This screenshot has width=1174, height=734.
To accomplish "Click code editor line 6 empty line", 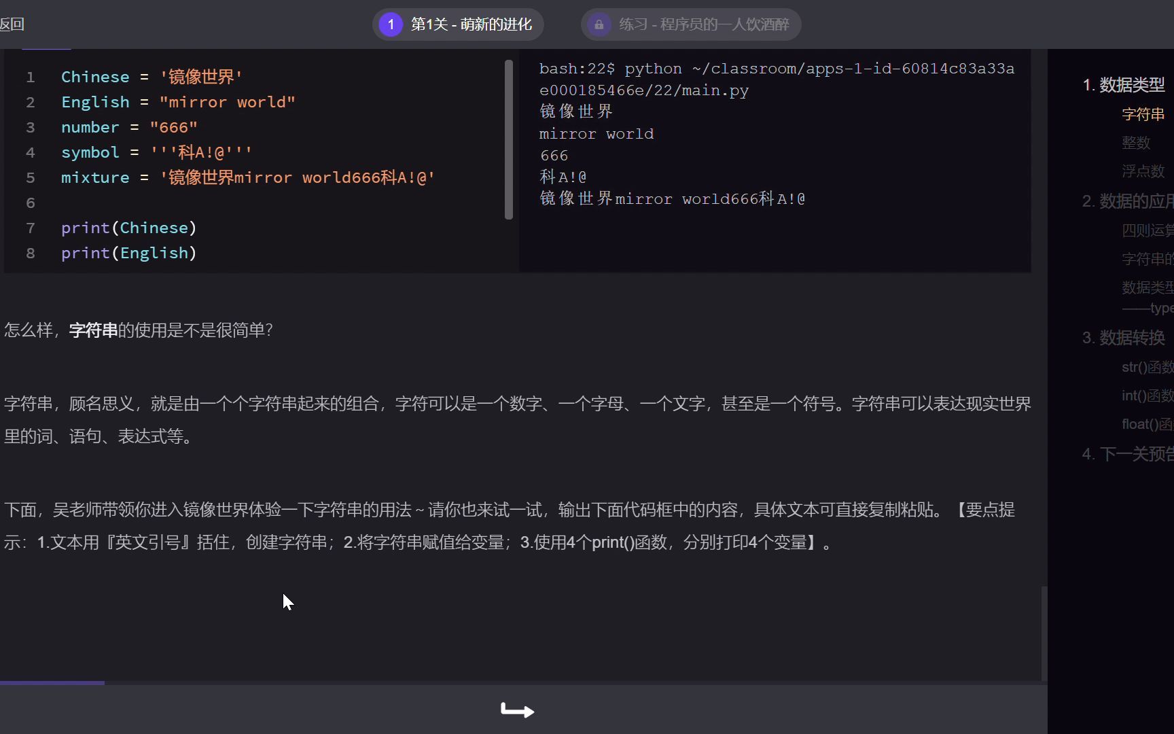I will (204, 203).
